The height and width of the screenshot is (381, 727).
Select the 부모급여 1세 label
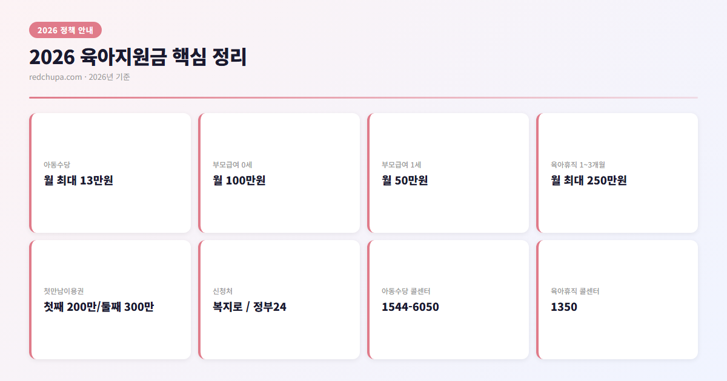(402, 164)
